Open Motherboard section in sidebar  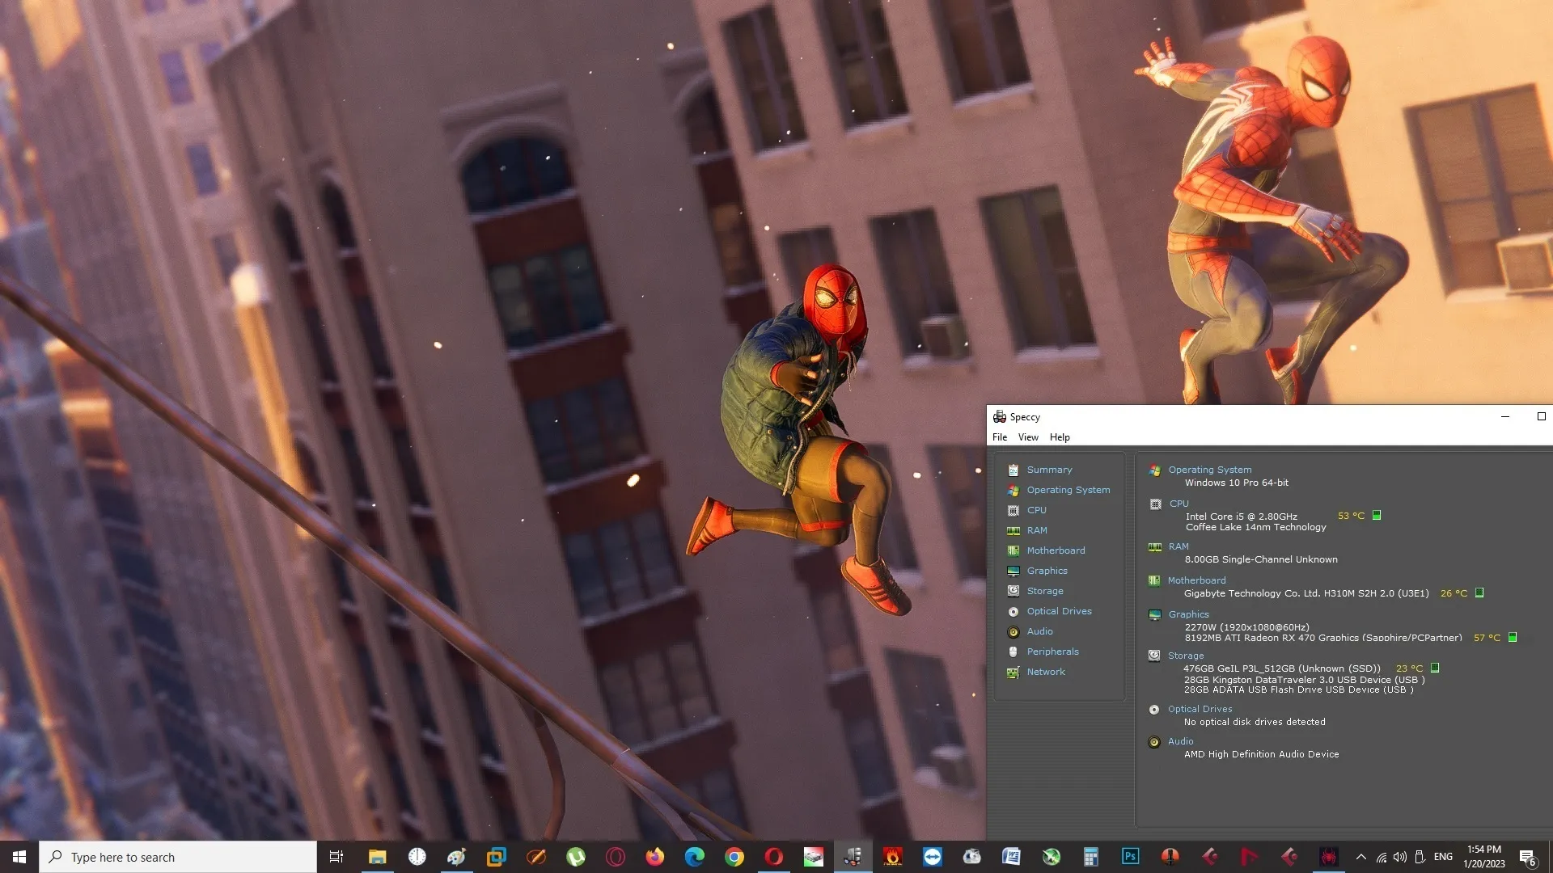[1056, 550]
